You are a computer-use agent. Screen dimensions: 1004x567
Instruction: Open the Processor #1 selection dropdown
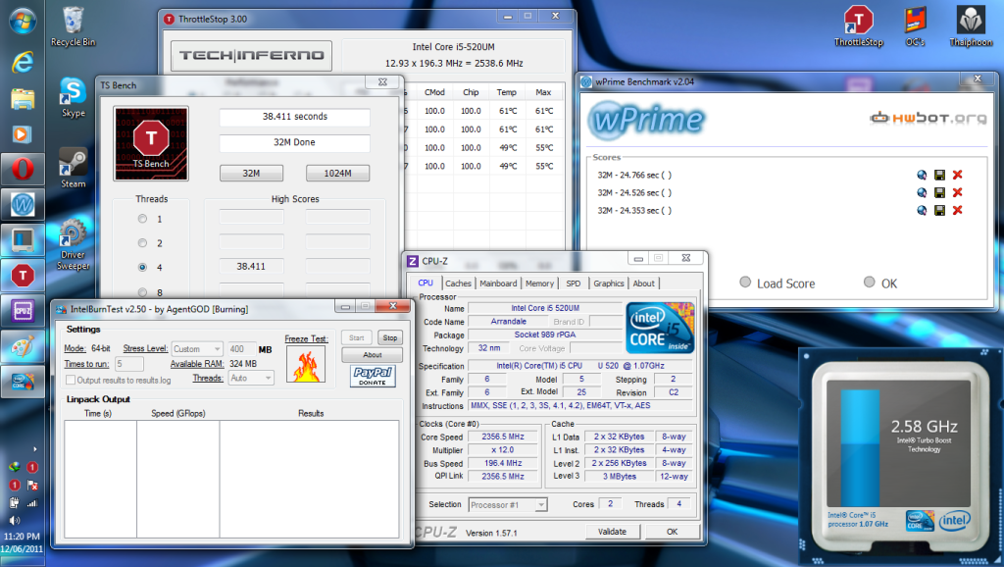click(x=508, y=505)
